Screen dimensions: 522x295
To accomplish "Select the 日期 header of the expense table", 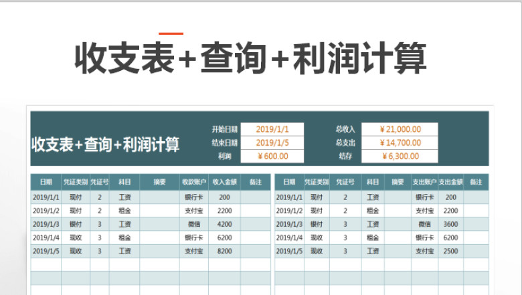I will [289, 182].
